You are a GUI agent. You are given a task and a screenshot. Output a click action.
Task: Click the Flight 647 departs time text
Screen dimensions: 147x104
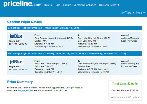pyautogui.click(x=44, y=44)
